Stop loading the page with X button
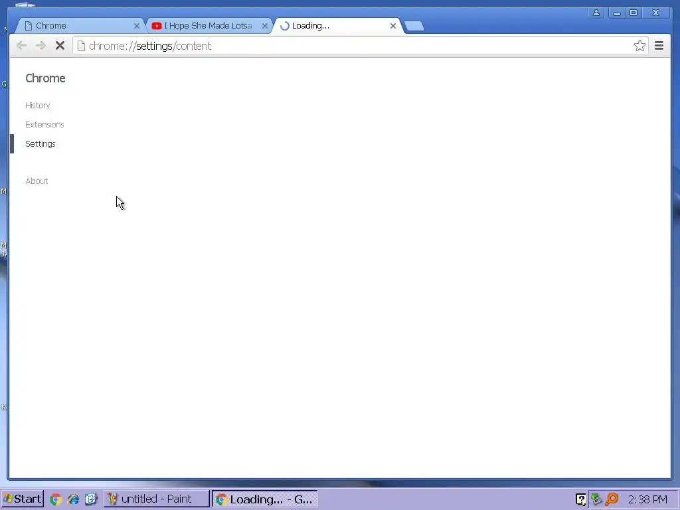Screen dimensions: 680x510 pos(60,46)
